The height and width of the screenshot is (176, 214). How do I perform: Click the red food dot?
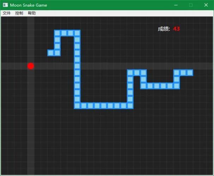pos(31,66)
